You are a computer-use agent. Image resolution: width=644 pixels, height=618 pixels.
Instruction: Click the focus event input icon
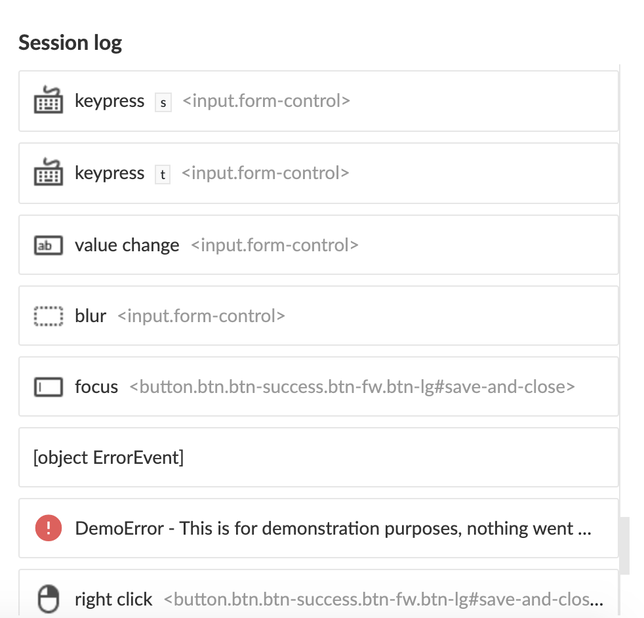pyautogui.click(x=49, y=386)
